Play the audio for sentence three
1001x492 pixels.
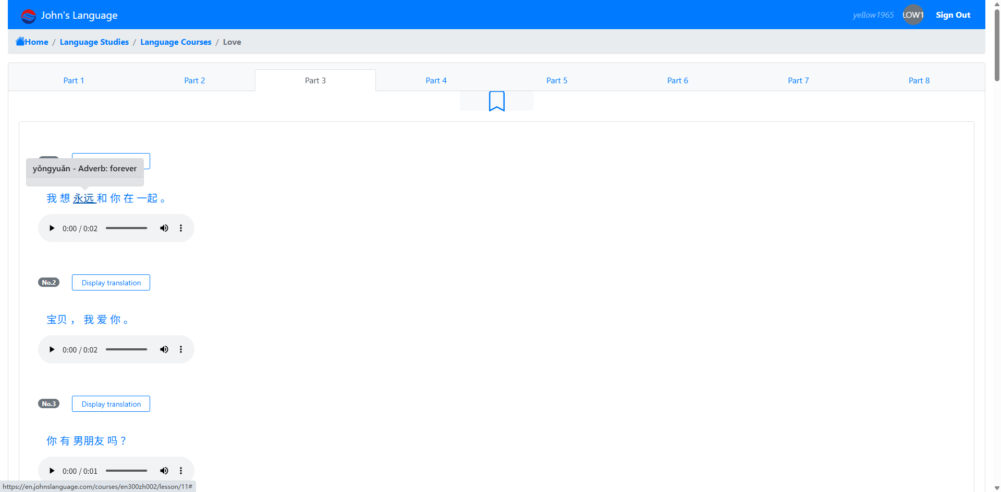click(x=52, y=471)
